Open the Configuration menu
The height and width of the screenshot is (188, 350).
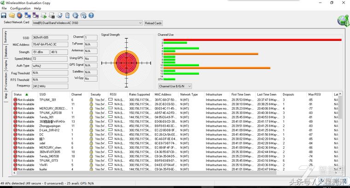tap(20, 8)
